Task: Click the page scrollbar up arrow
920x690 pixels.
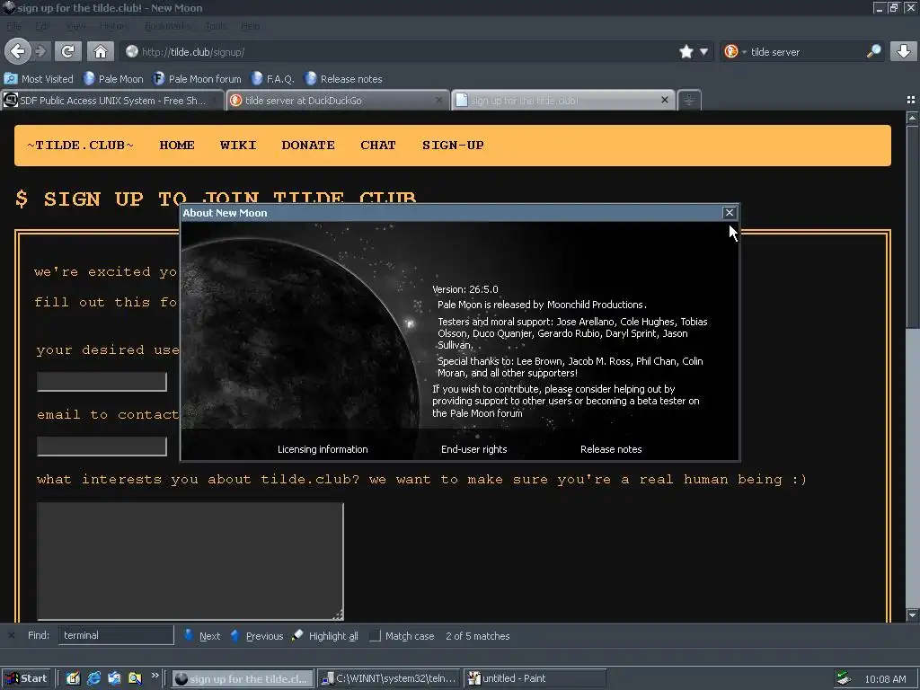Action: pos(912,118)
